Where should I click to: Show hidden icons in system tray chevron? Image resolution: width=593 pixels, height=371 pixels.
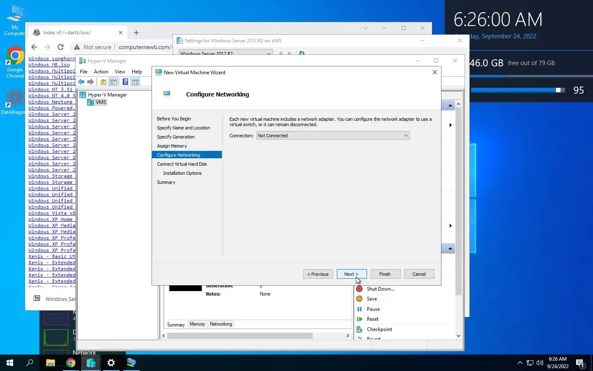pos(520,363)
